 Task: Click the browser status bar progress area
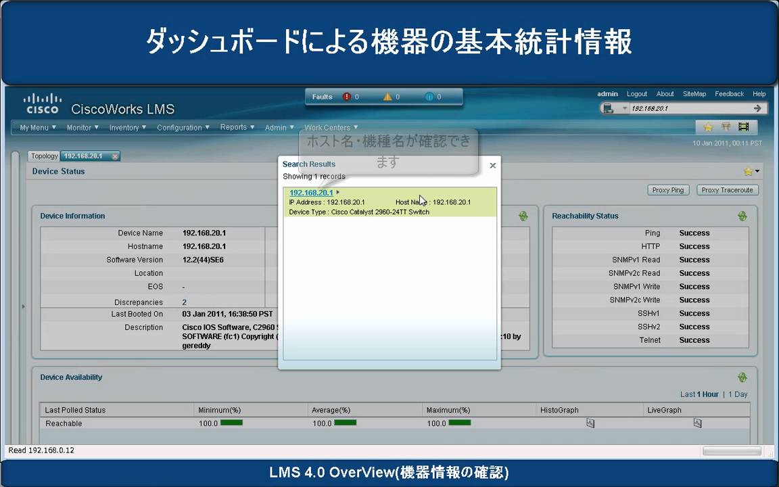click(731, 450)
